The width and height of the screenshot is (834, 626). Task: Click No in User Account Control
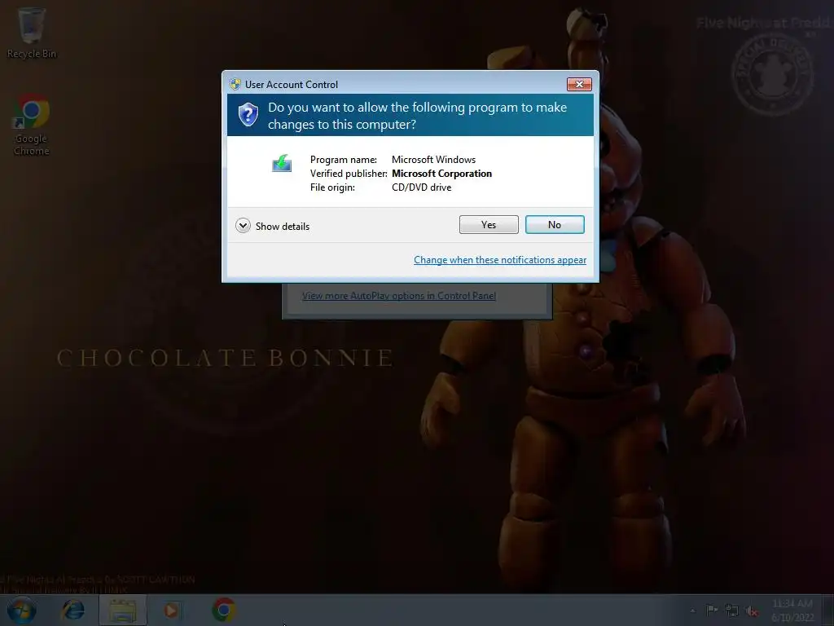click(x=555, y=225)
